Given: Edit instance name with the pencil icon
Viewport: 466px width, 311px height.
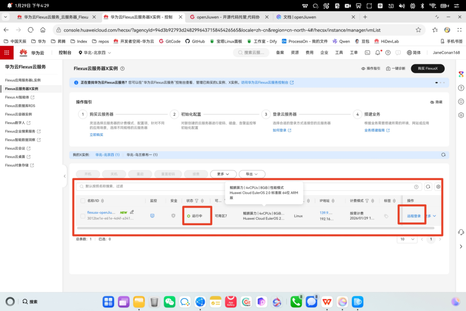Looking at the screenshot, I should point(132,212).
